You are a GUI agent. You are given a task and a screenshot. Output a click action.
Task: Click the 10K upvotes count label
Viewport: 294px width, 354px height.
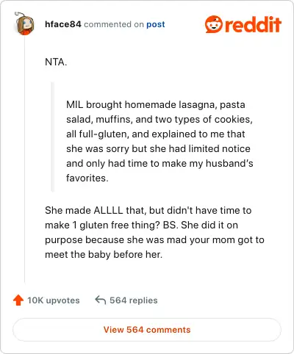pos(54,300)
